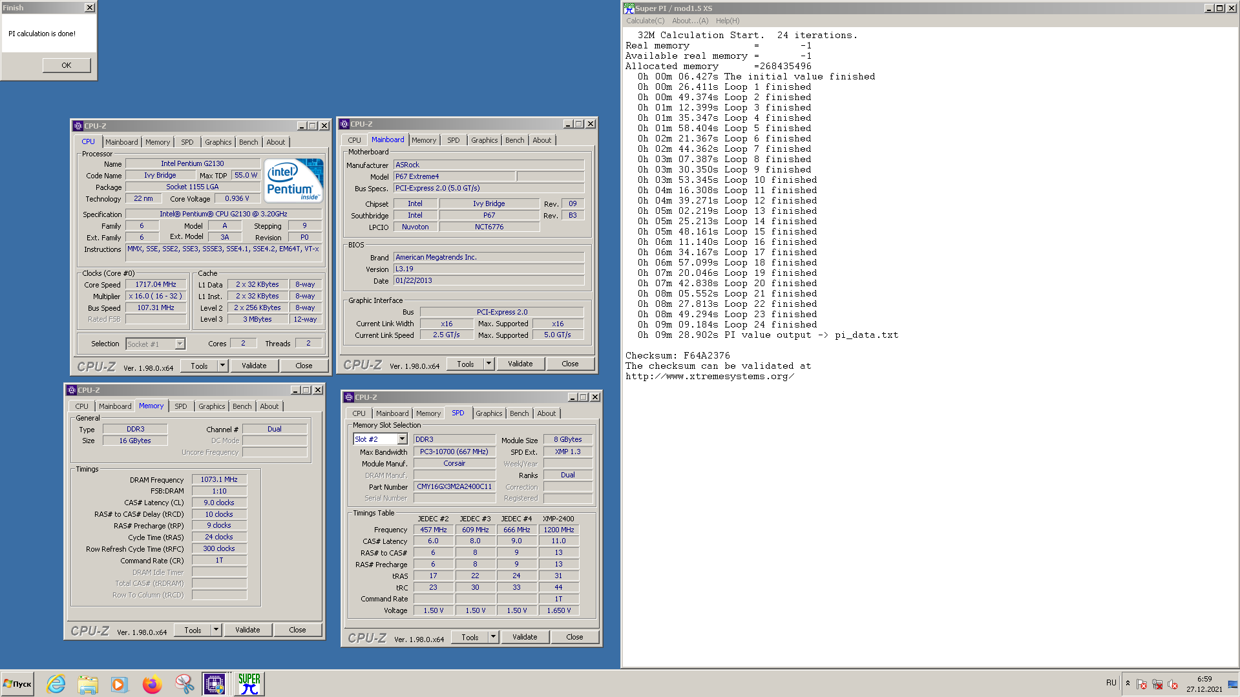Click the RU language indicator

click(1111, 683)
